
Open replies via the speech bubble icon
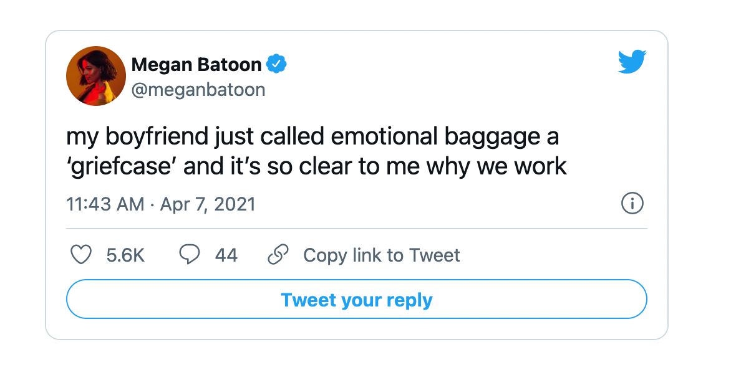tap(190, 255)
